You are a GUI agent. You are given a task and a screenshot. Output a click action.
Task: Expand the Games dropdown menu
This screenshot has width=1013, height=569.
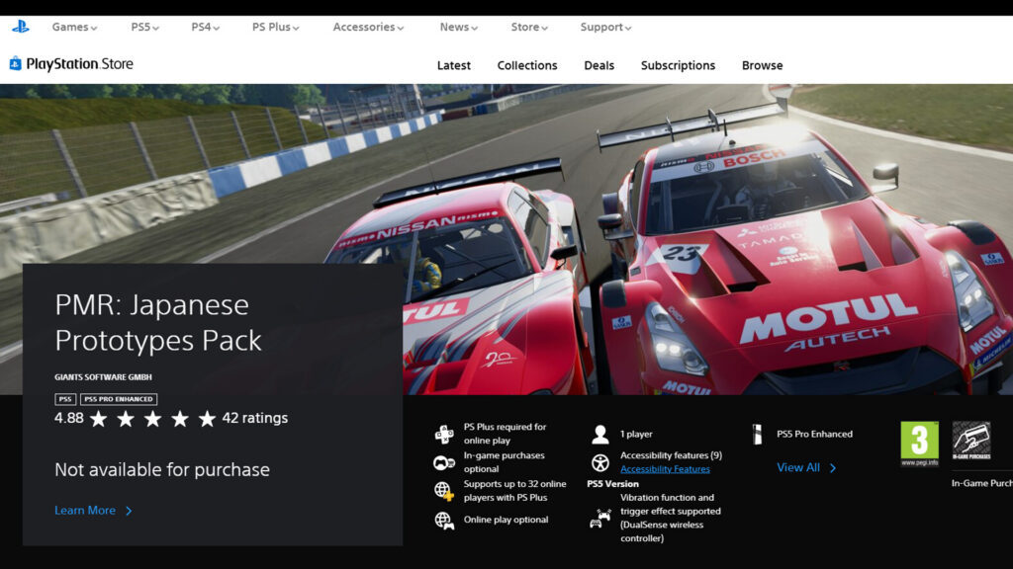point(74,27)
